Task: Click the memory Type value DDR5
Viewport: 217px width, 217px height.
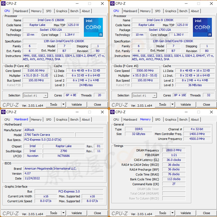Action: (139, 129)
